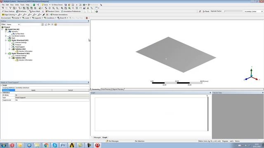Image resolution: width=264 pixels, height=148 pixels.
Task: Toggle Show Vertices
Action: pyautogui.click(x=8, y=12)
